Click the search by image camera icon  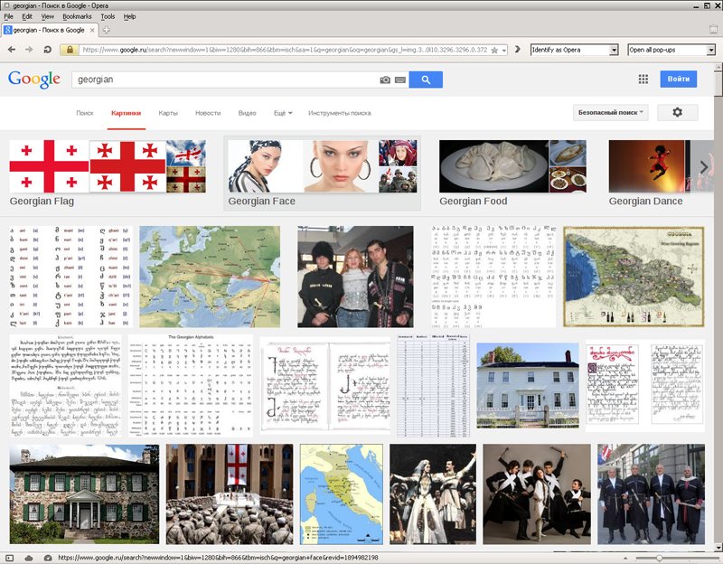coord(385,80)
